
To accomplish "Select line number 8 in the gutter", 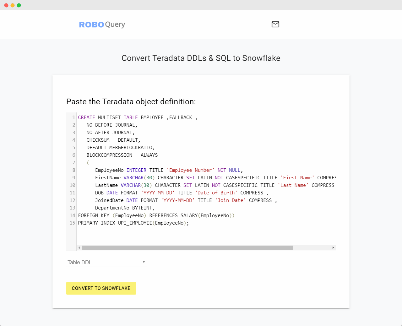I will [73, 170].
